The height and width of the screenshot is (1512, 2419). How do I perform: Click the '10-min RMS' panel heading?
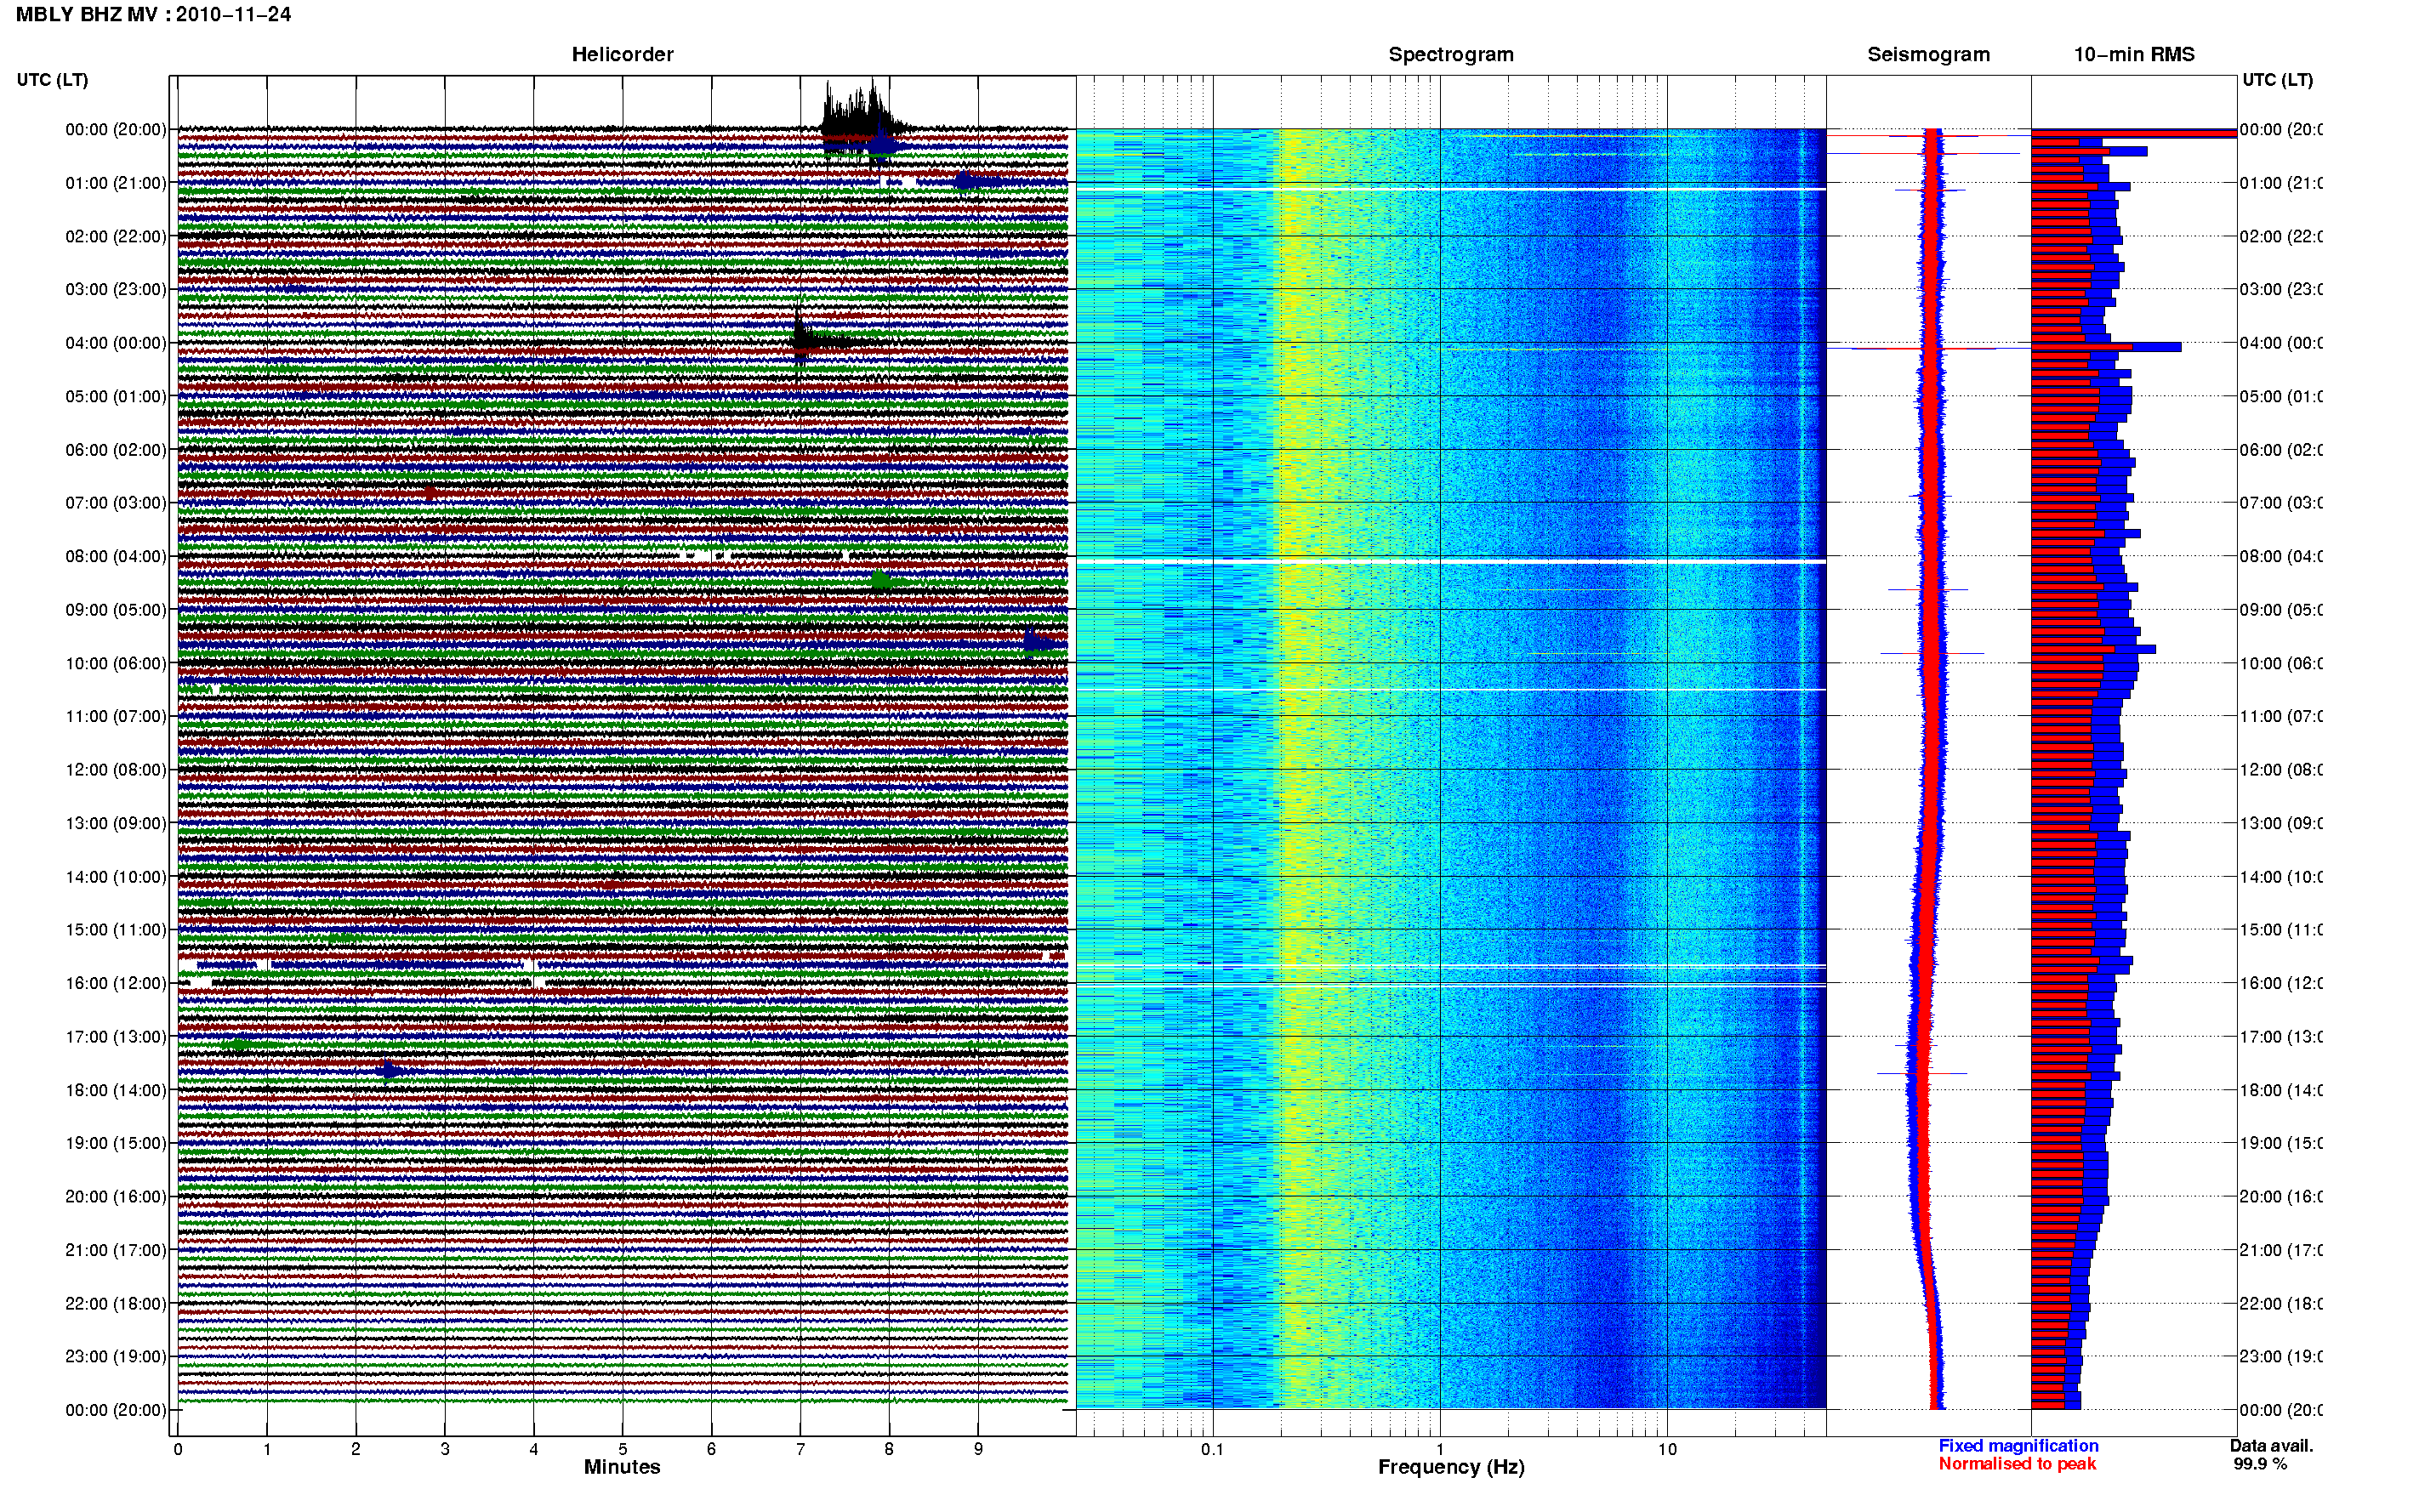pyautogui.click(x=2133, y=55)
